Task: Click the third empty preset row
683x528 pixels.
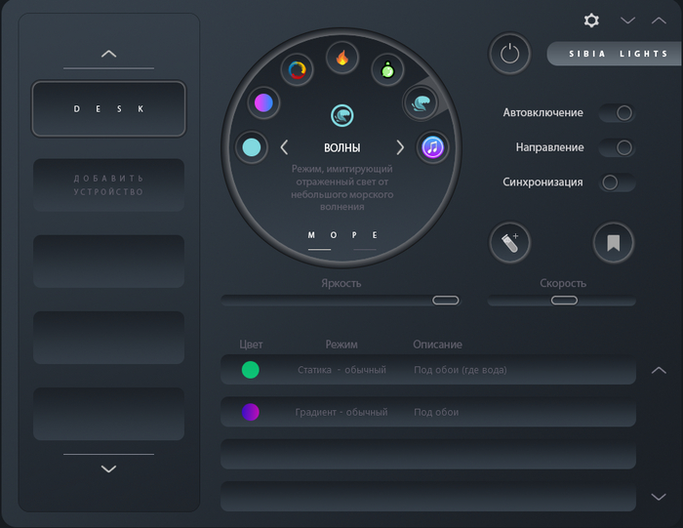Action: (428, 454)
